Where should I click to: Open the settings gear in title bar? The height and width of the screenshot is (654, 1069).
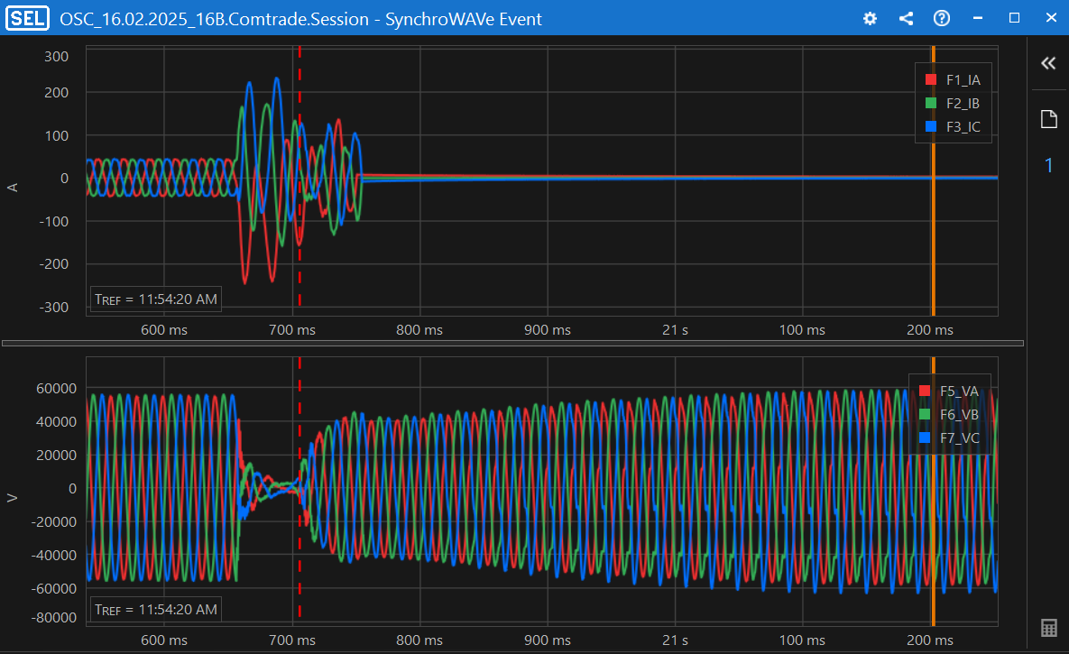click(x=870, y=18)
